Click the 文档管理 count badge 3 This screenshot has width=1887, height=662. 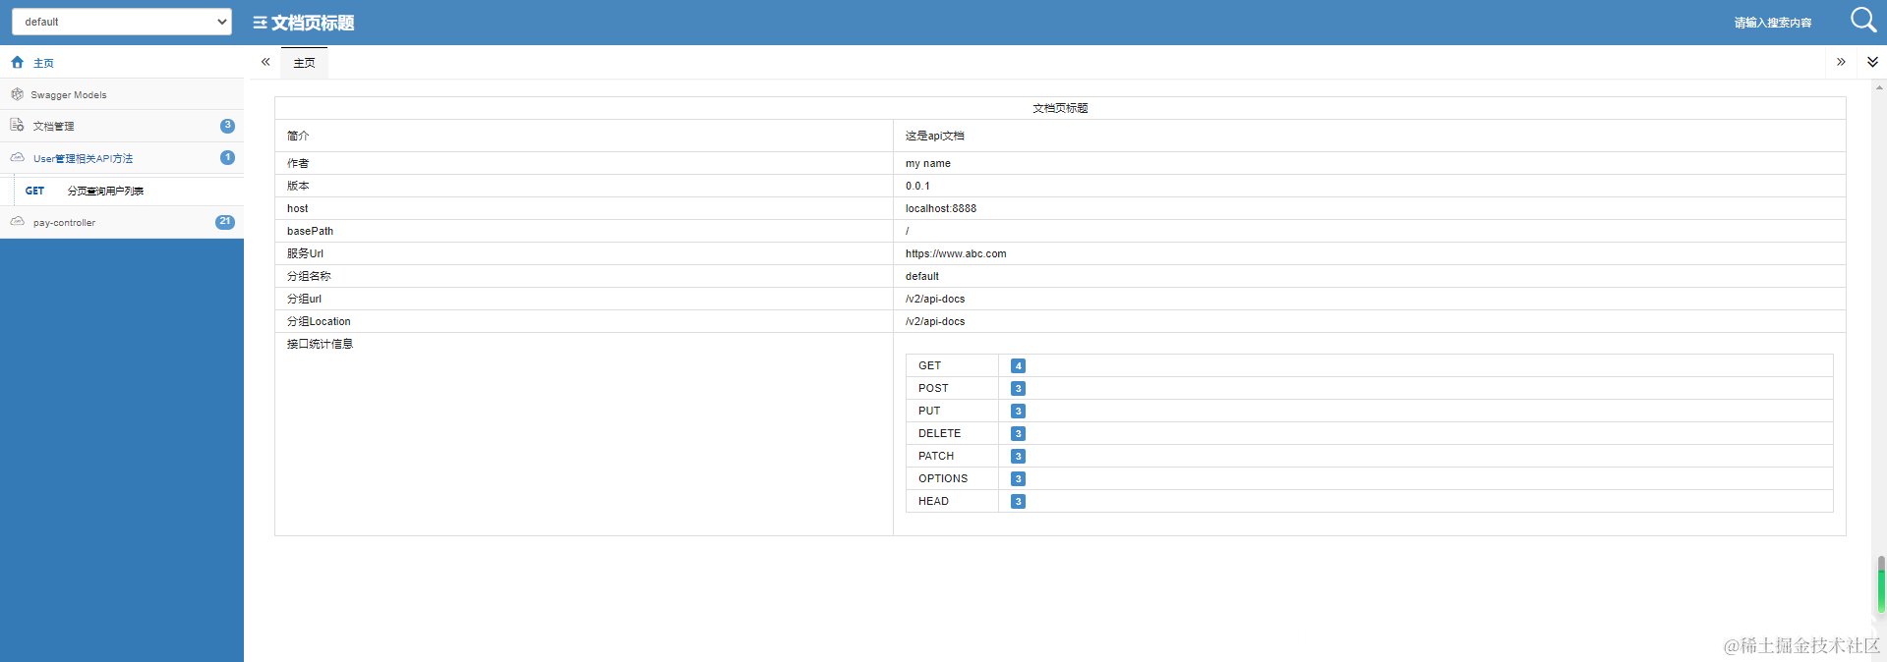click(x=227, y=126)
